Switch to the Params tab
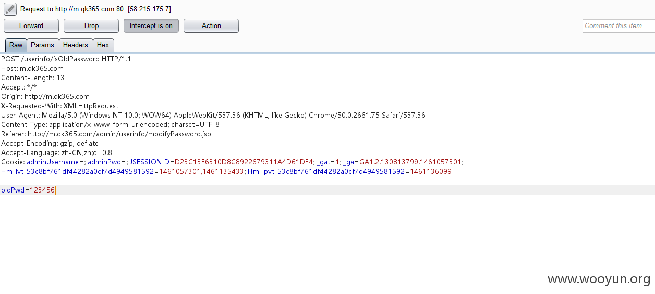 43,45
